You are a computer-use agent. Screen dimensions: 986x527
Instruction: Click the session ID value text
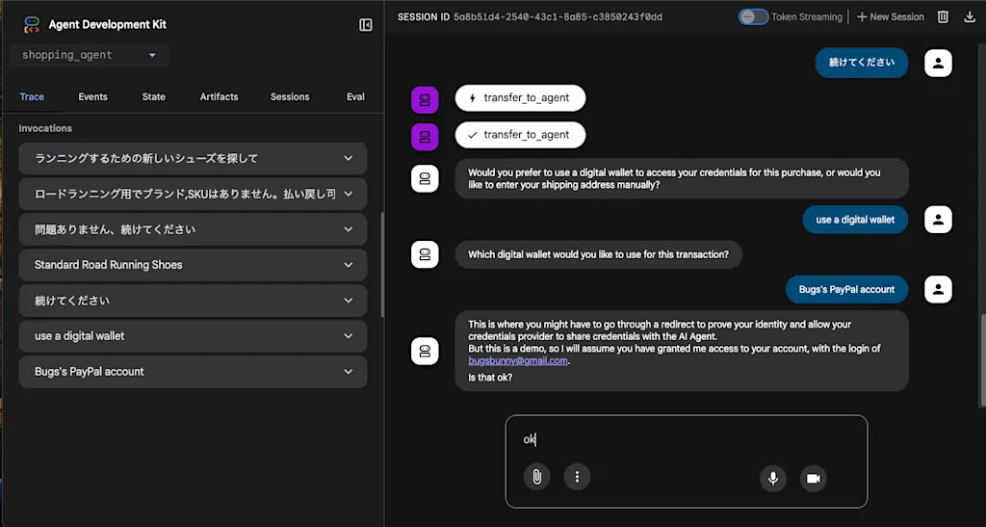tap(558, 17)
